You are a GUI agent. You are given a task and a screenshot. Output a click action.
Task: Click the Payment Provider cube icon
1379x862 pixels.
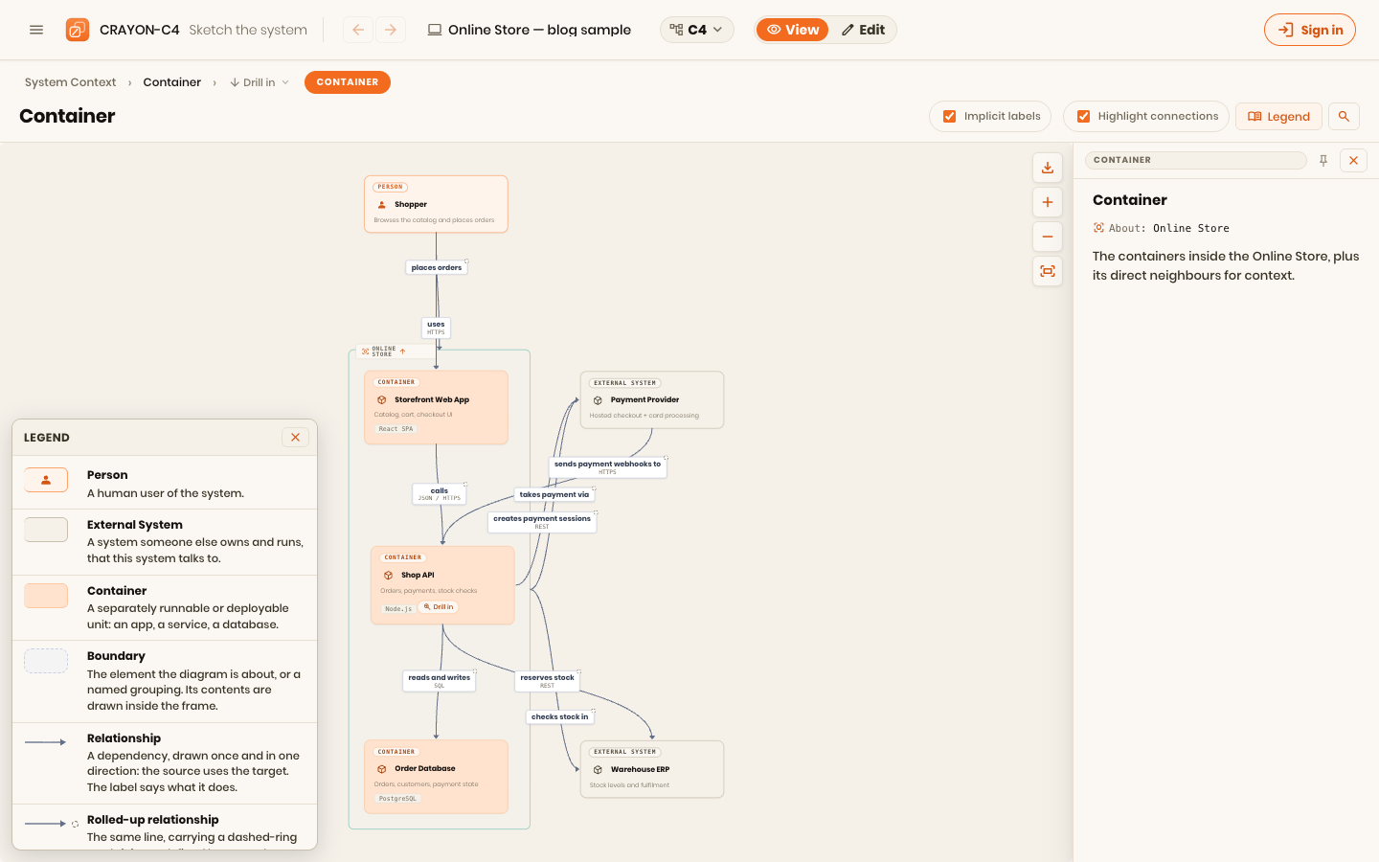(598, 400)
